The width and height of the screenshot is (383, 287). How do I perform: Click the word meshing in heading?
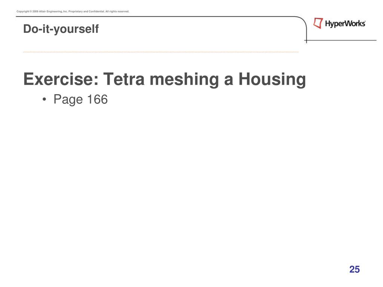(184, 80)
